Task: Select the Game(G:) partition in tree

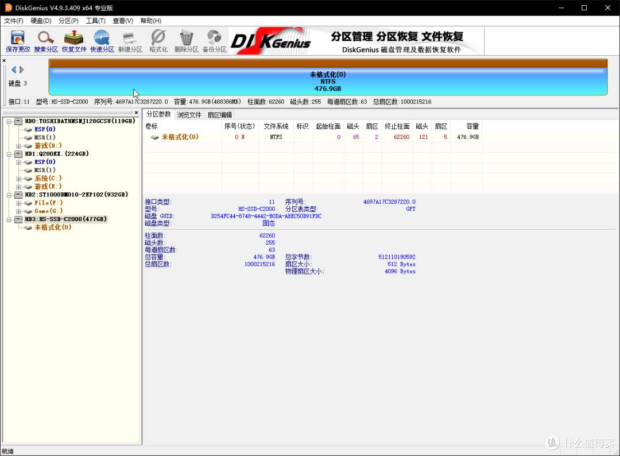Action: [48, 211]
